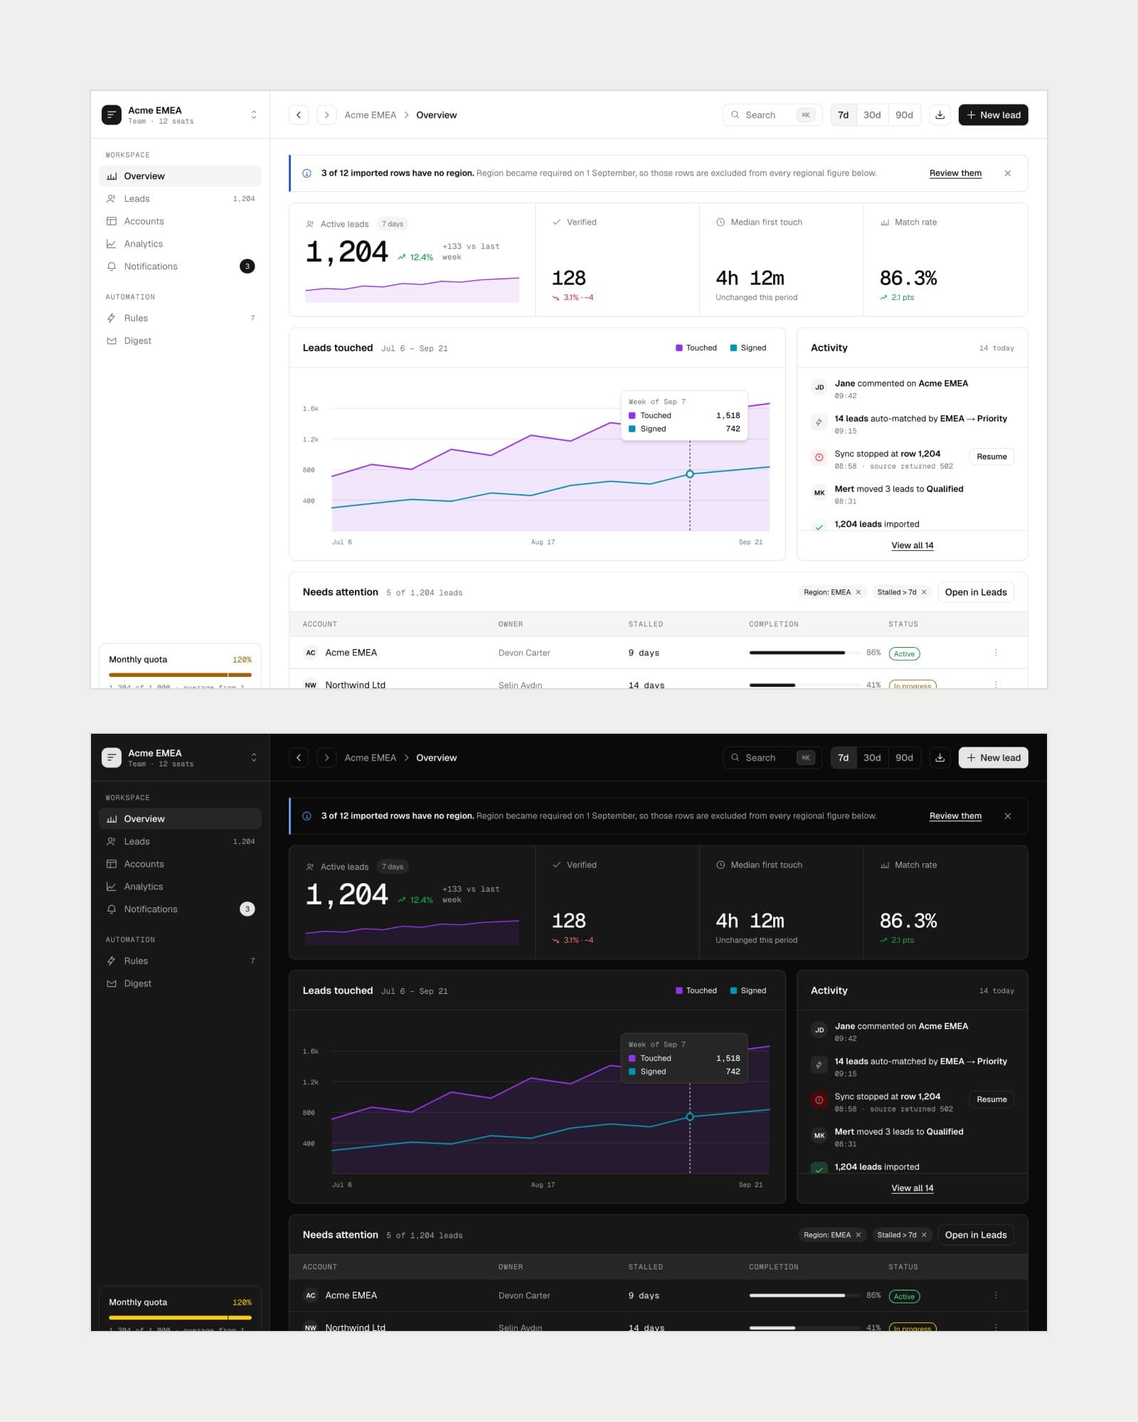The image size is (1138, 1422).
Task: Select 7d range in dark theme
Action: click(843, 758)
